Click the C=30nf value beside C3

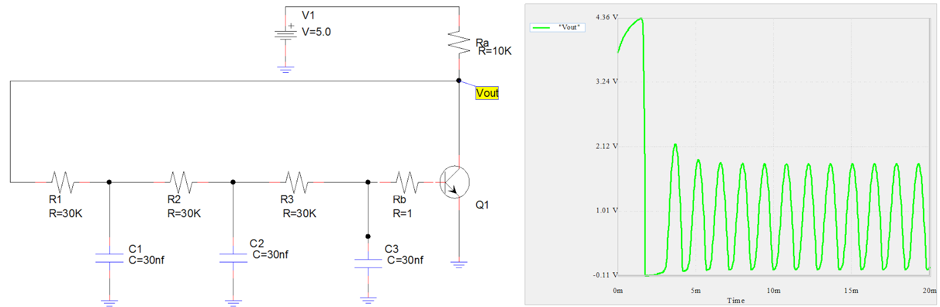coord(405,260)
